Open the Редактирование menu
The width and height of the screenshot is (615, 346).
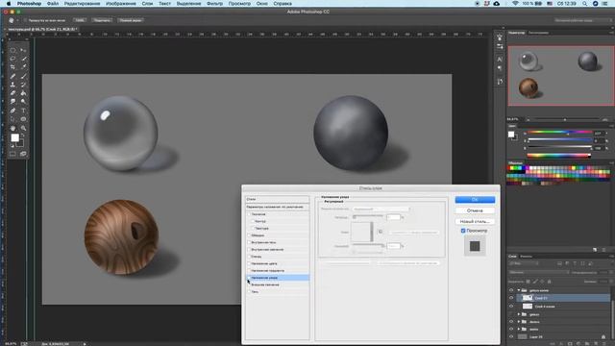tap(82, 4)
